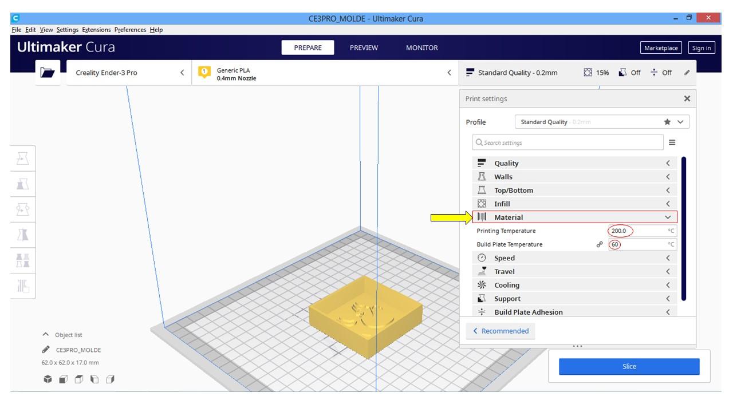Click the Sign in button
This screenshot has width=733, height=412.
[701, 48]
